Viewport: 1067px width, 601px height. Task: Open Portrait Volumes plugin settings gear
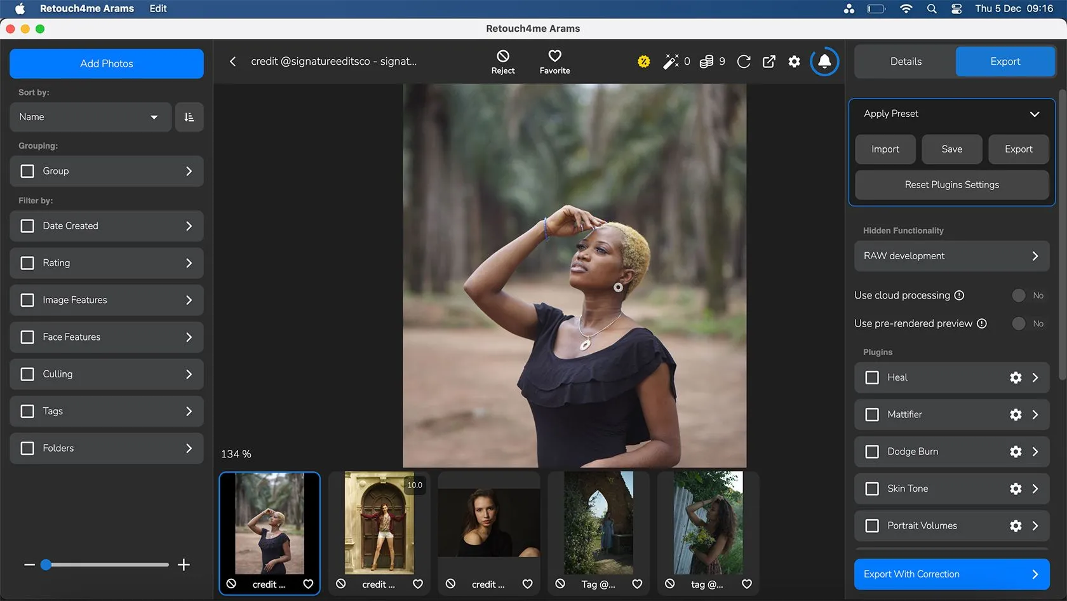pos(1016,526)
